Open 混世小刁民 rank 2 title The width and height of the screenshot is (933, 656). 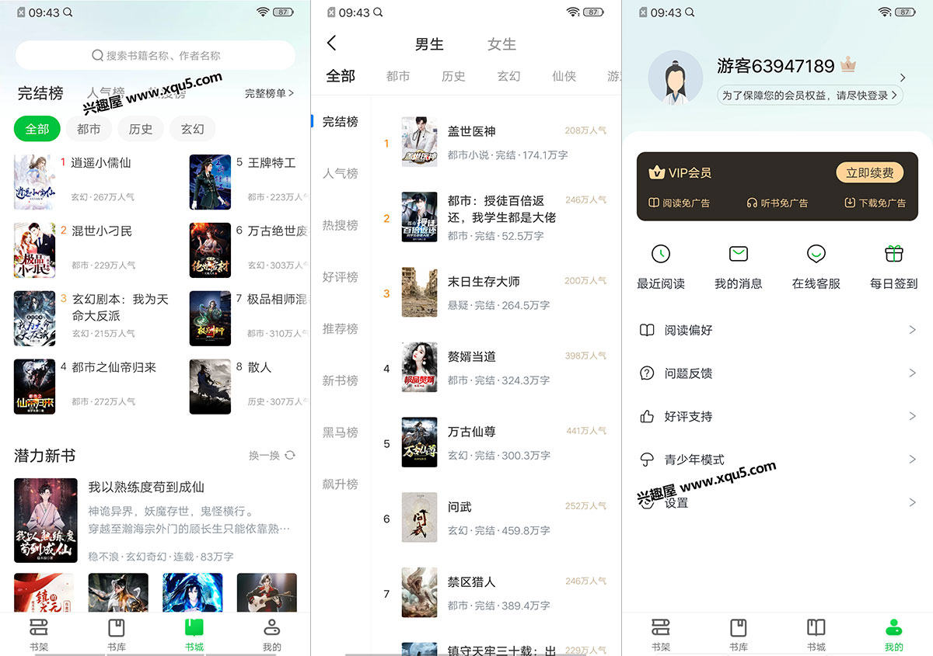pos(102,231)
